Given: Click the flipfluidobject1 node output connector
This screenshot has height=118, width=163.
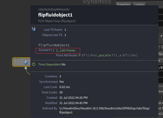Looking at the screenshot, I should 26,68.
